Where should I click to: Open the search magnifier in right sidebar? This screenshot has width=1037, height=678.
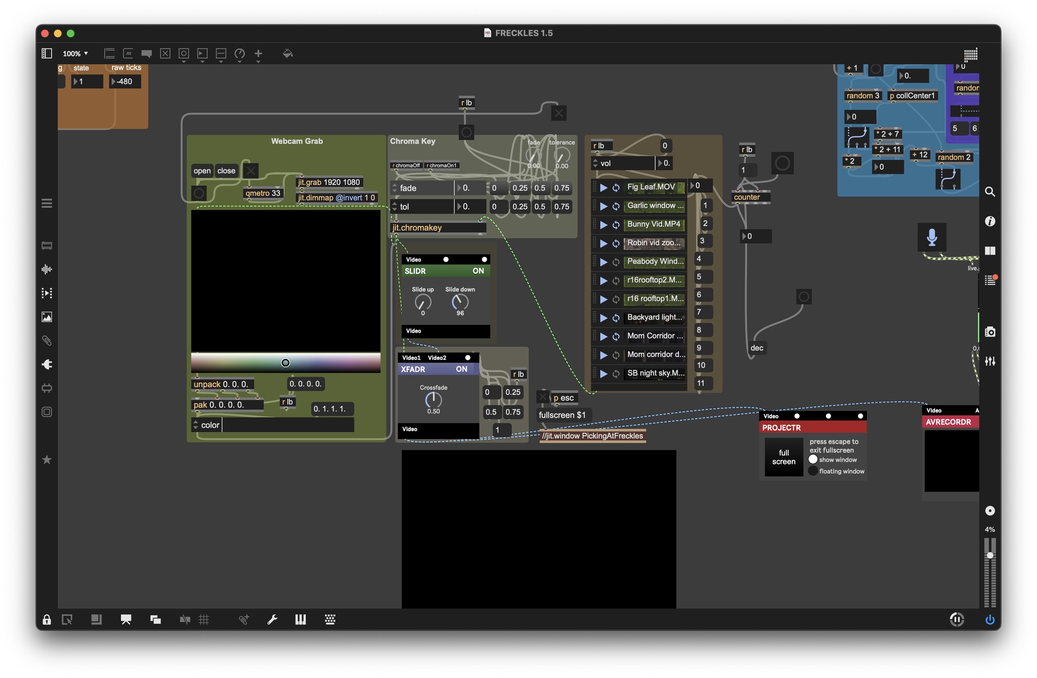click(990, 192)
